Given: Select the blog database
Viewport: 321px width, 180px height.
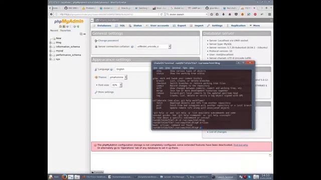Looking at the screenshot, I should 59,42.
